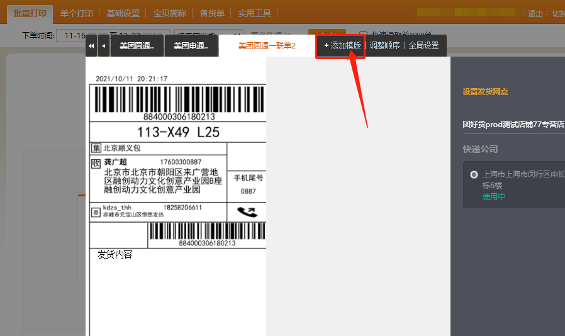Go to the 单个打印 tab
565x336 pixels.
tap(76, 13)
